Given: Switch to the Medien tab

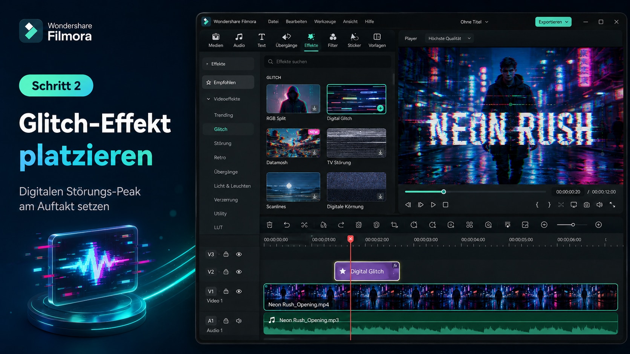Looking at the screenshot, I should (216, 40).
